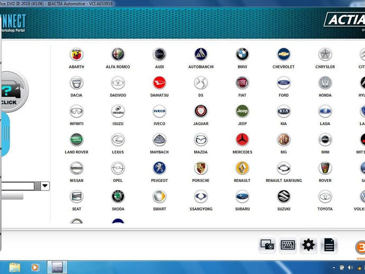Click the grey button below the dropdown
Screen dimensions: 365x274
click(x=12, y=196)
